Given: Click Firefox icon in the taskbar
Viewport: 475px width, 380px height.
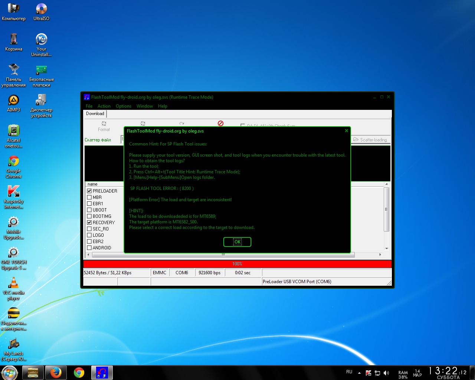Looking at the screenshot, I should 56,373.
